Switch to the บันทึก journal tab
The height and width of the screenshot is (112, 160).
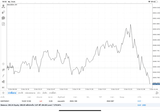point(45,93)
